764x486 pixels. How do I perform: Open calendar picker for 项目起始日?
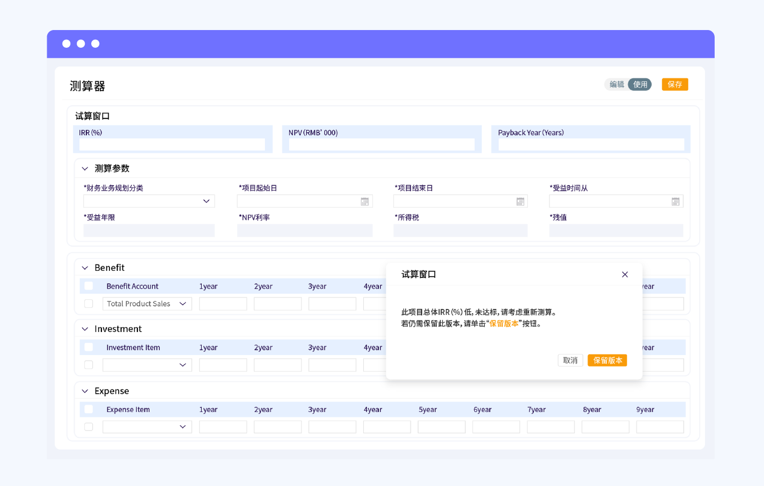point(365,202)
